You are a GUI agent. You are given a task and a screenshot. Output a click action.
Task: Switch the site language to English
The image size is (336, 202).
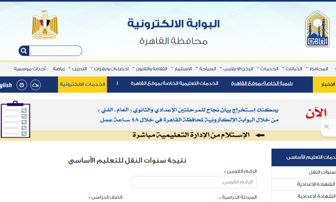(x=6, y=85)
